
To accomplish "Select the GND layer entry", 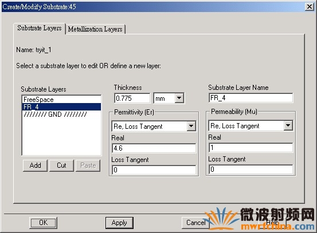I will point(61,114).
